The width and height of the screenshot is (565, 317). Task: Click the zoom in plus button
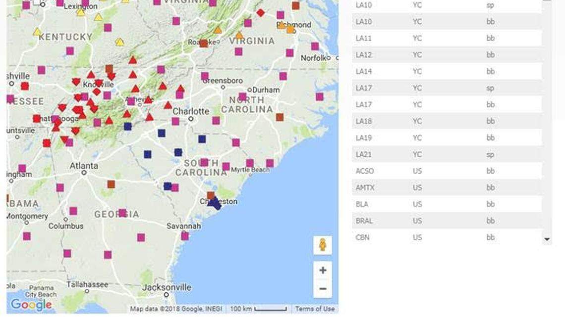point(323,270)
